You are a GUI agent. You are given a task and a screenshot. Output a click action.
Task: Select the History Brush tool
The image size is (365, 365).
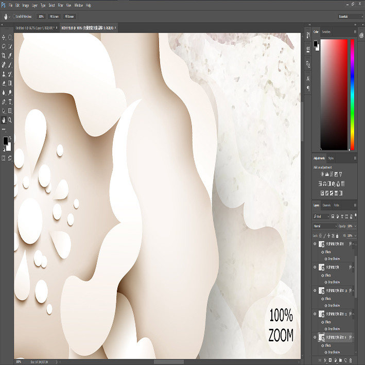(x=10, y=74)
